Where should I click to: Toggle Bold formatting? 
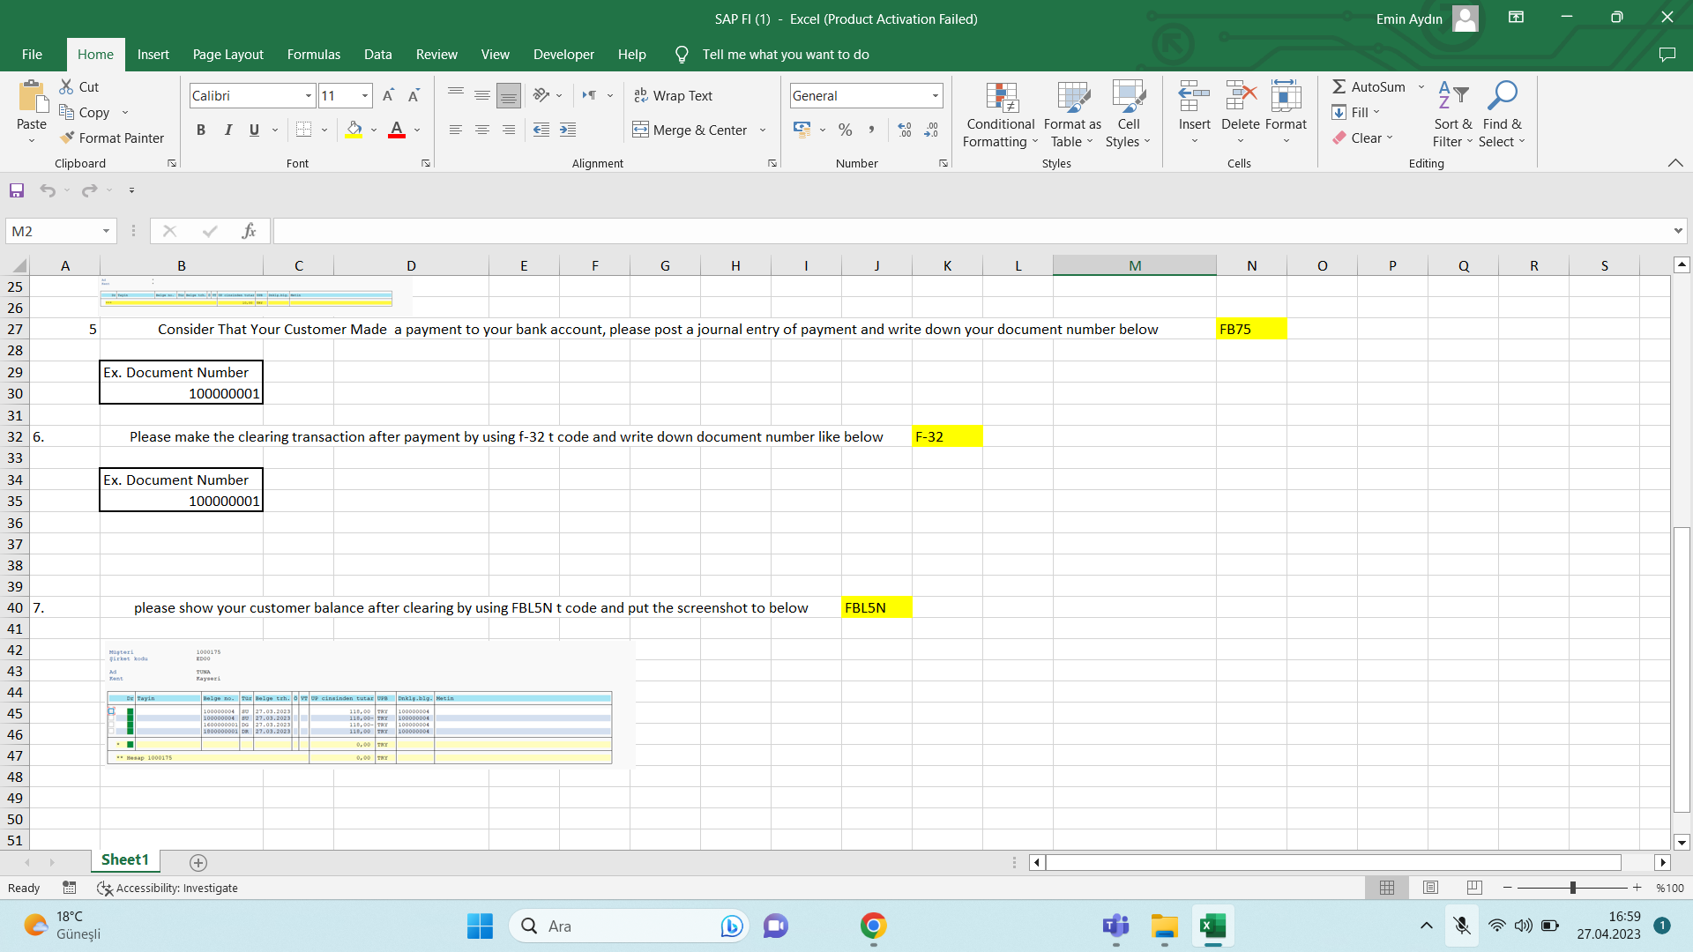point(201,130)
